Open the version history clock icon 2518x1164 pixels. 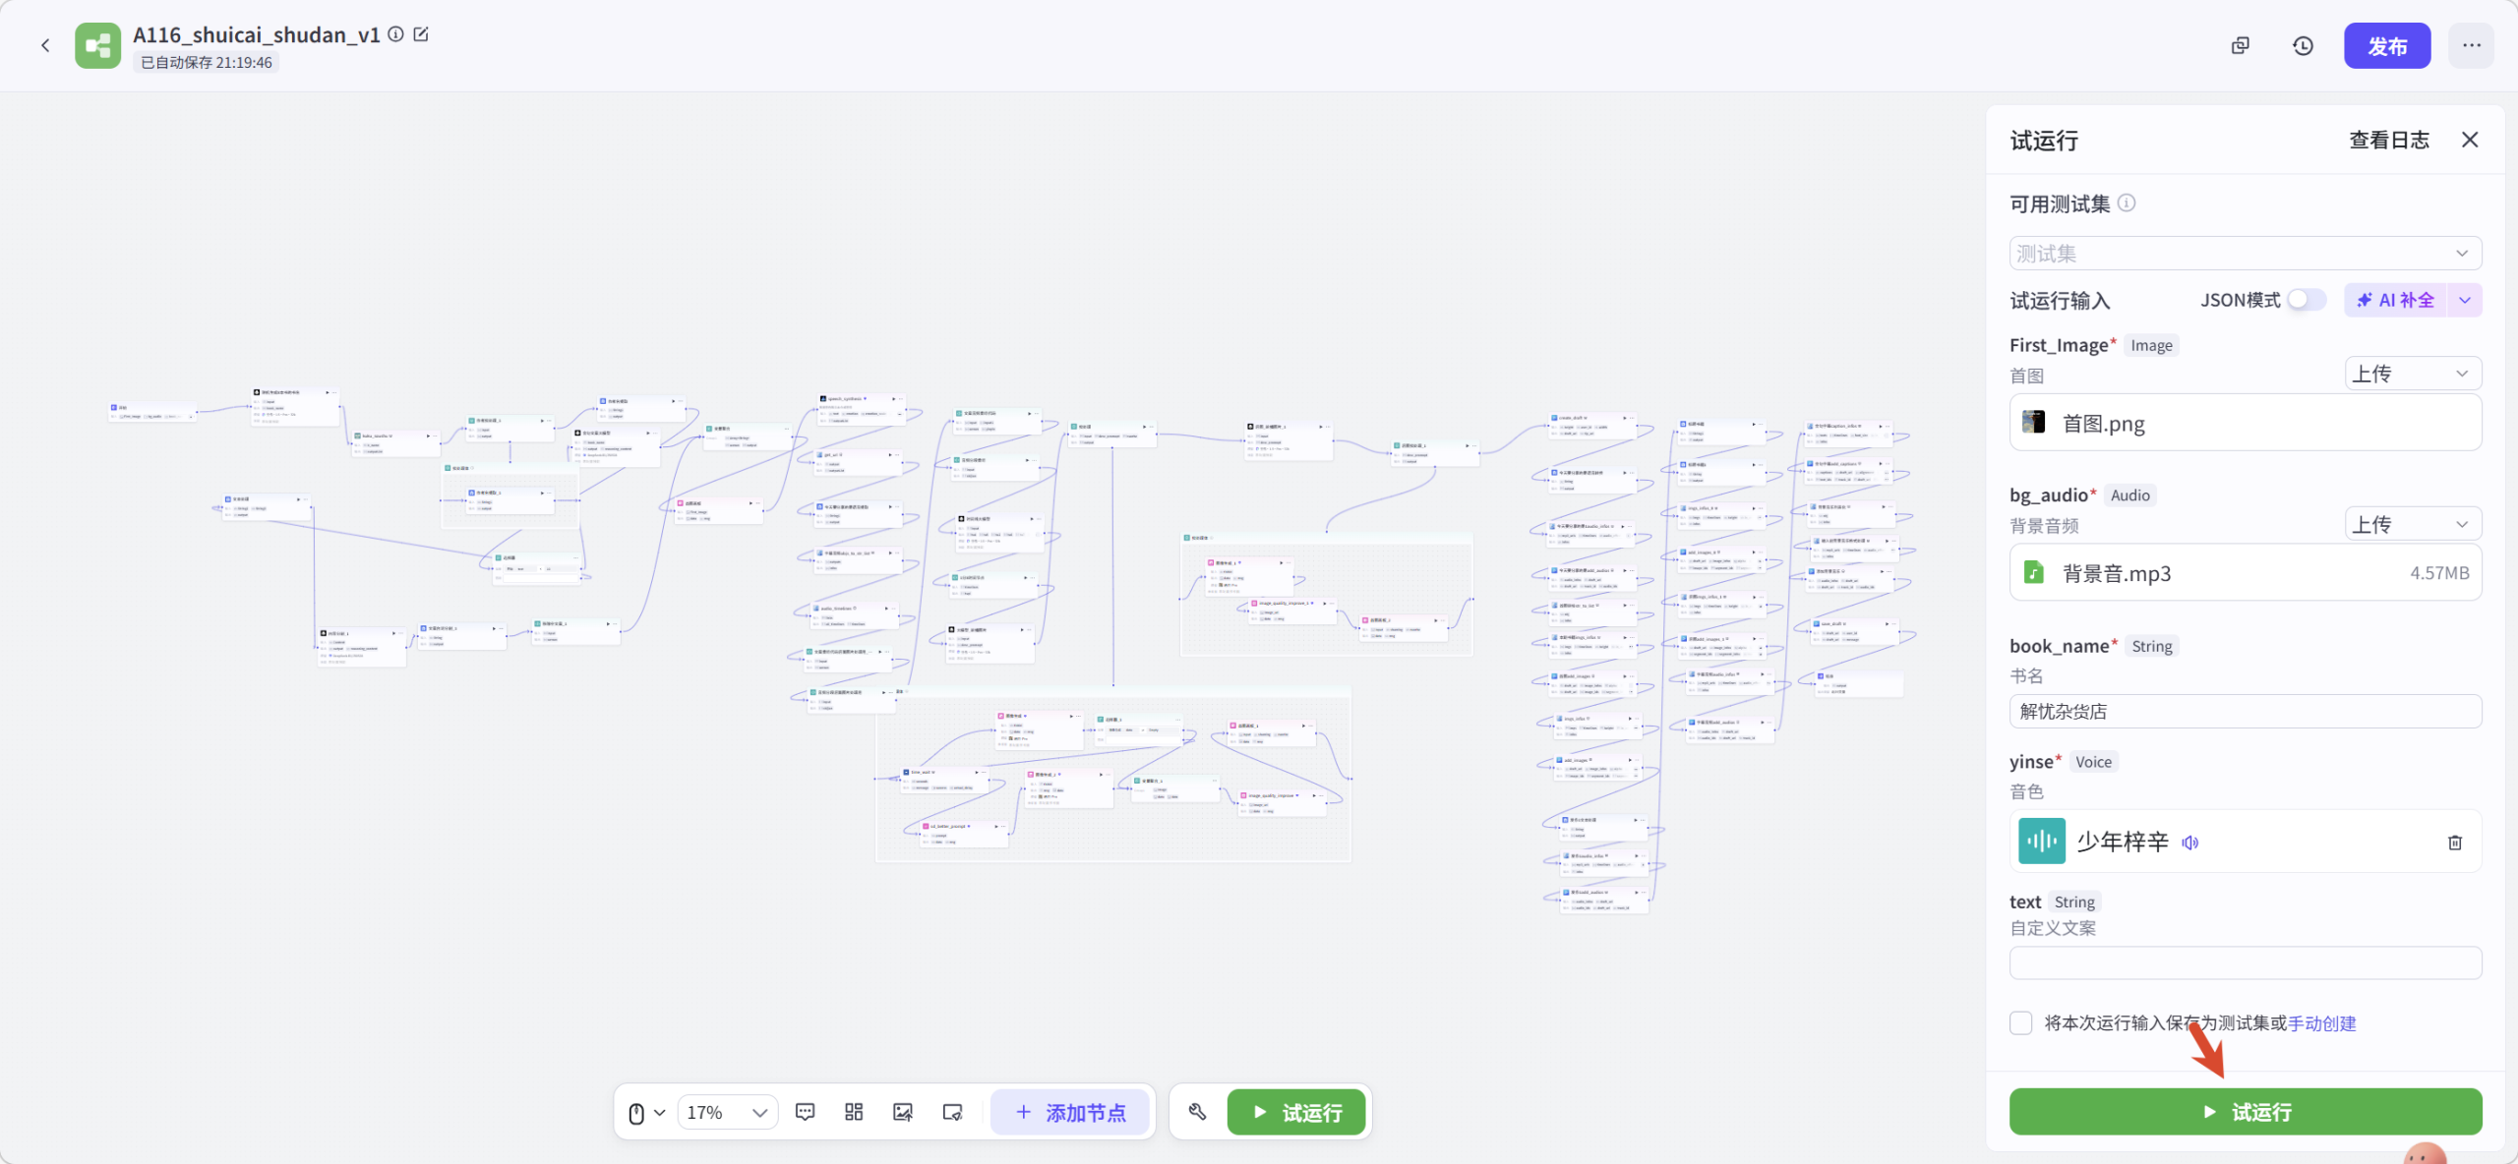[2303, 45]
